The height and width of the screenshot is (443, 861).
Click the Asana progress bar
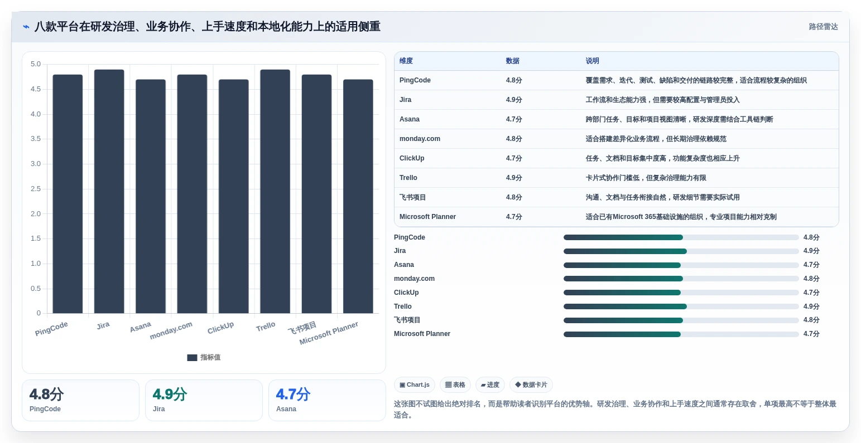[x=681, y=265]
